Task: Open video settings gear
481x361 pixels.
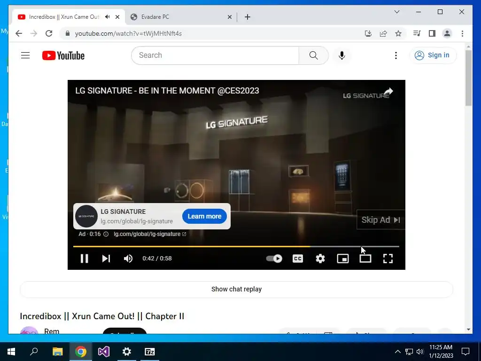Action: [x=320, y=259]
